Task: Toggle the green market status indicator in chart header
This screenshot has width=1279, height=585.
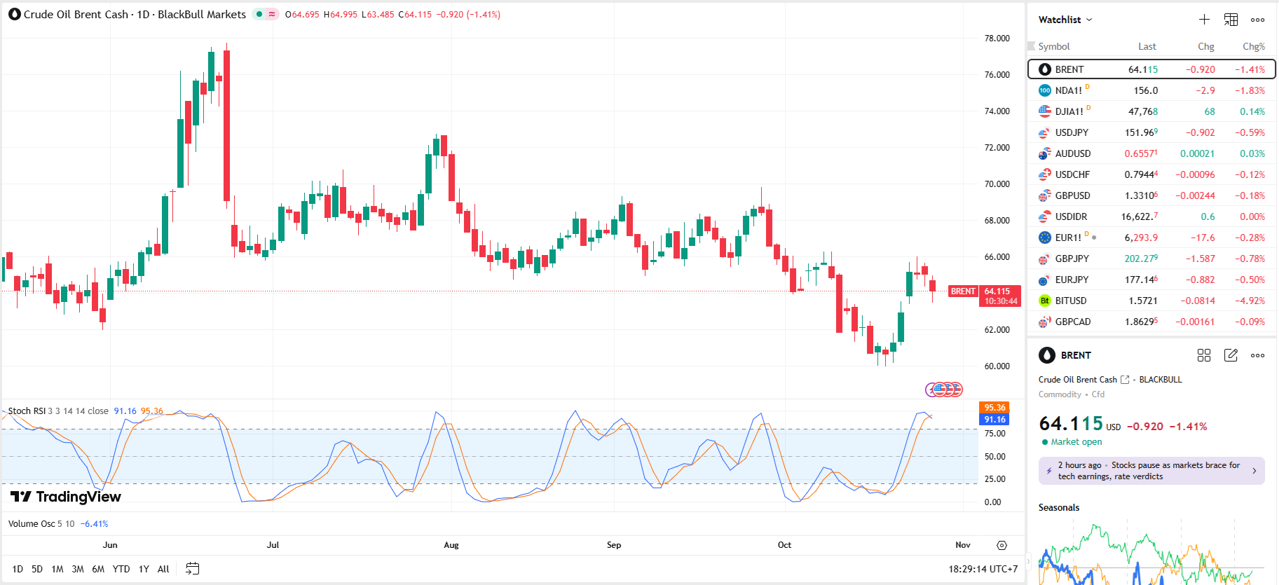Action: click(259, 14)
